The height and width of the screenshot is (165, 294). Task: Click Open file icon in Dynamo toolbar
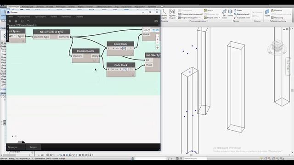coord(16,21)
